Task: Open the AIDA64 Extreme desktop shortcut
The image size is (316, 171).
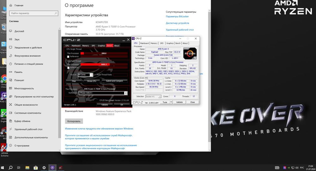Action: point(4,150)
